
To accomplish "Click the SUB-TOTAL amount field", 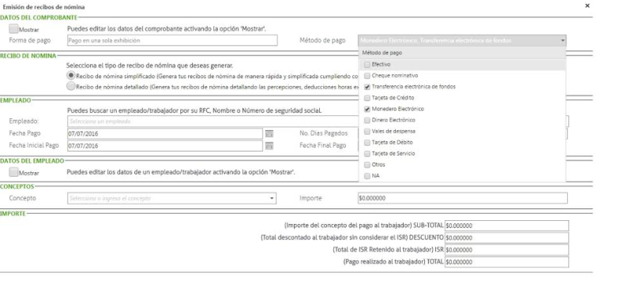I will point(506,226).
